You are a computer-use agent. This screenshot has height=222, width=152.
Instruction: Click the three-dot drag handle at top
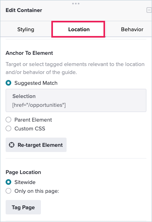tap(76, 4)
